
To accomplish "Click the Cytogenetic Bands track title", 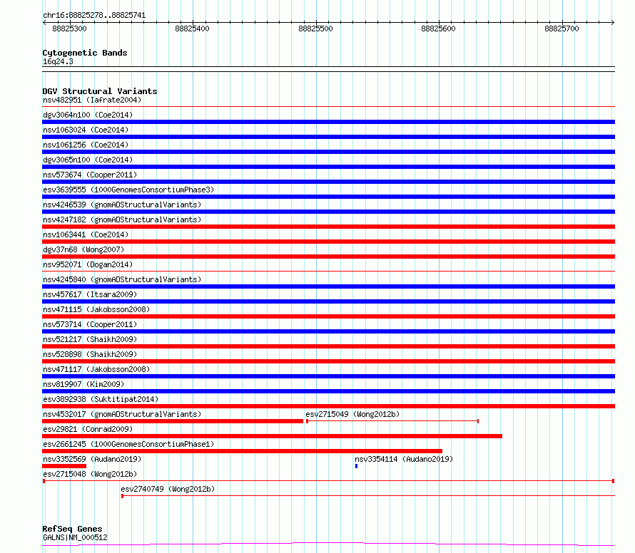I will coord(85,53).
